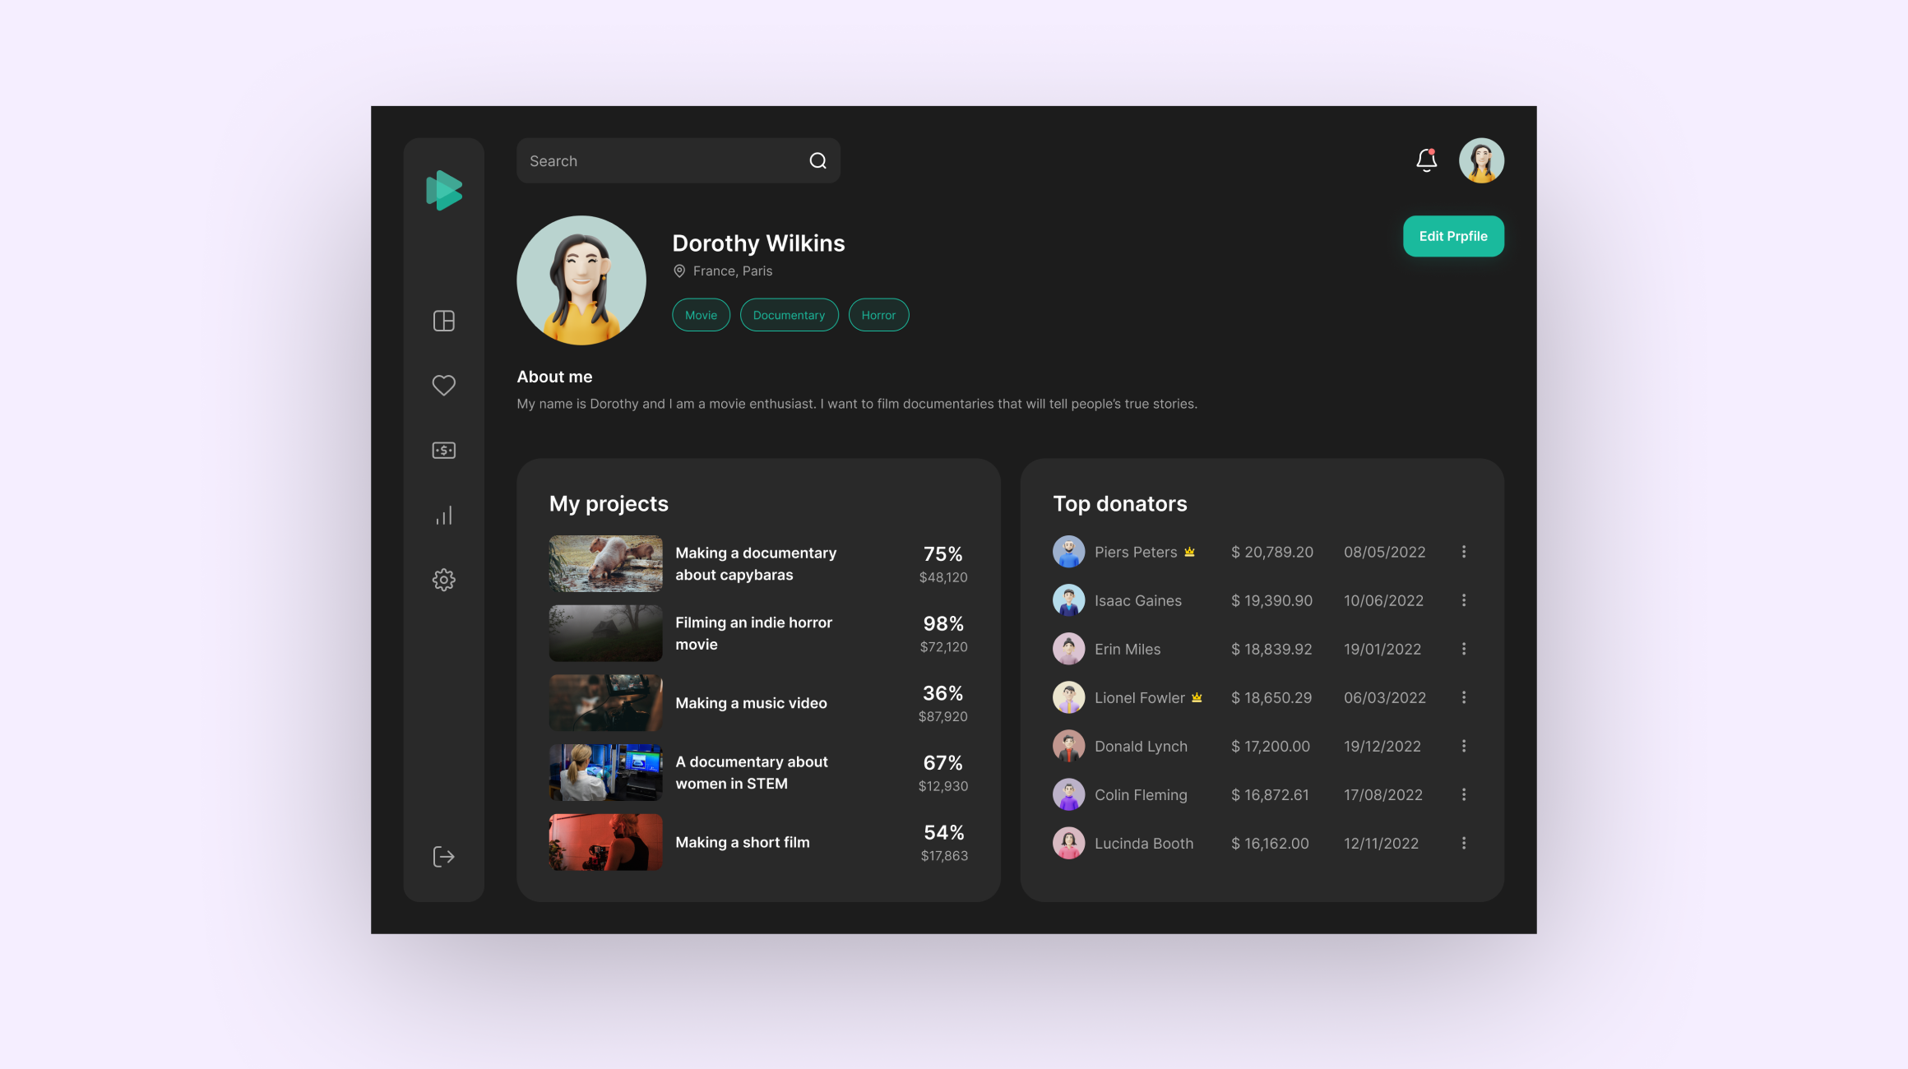Select the Horror tag
This screenshot has height=1069, width=1908.
(878, 315)
